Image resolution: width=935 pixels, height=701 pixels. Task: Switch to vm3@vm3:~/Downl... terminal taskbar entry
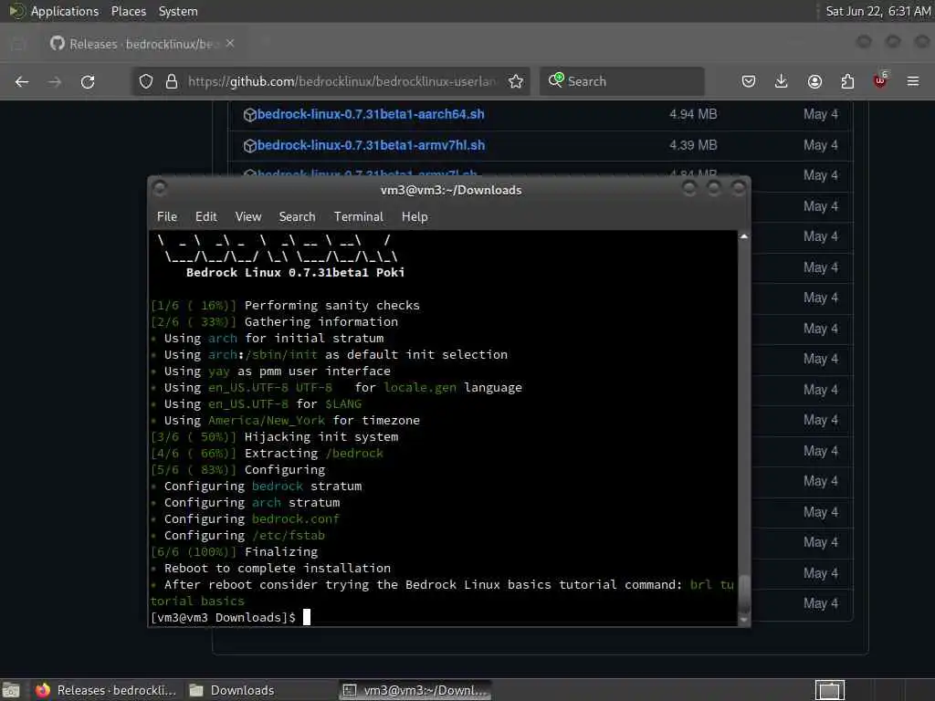point(415,690)
